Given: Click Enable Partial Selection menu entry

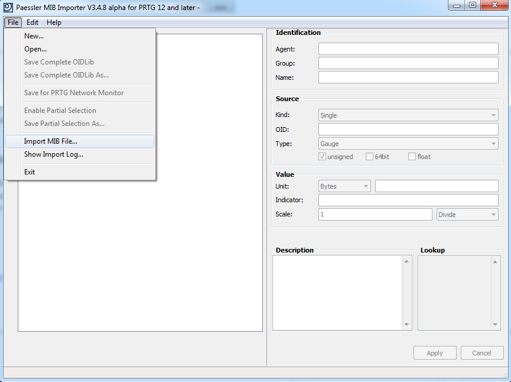Looking at the screenshot, I should point(80,110).
